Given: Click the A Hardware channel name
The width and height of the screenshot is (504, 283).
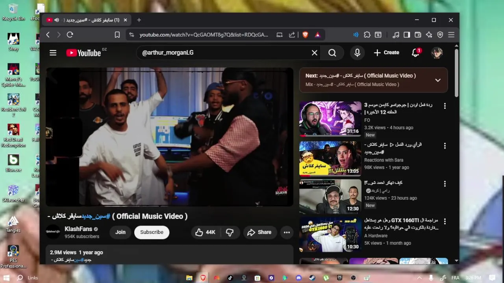Looking at the screenshot, I should 376,236.
